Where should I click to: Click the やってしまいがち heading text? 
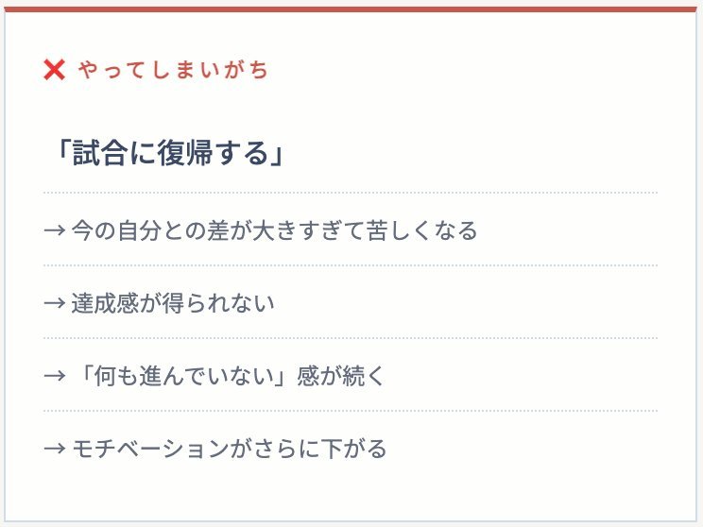coord(173,69)
